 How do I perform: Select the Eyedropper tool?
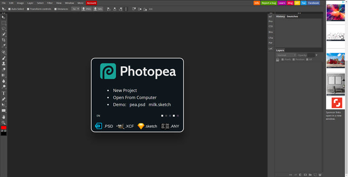click(x=3, y=46)
